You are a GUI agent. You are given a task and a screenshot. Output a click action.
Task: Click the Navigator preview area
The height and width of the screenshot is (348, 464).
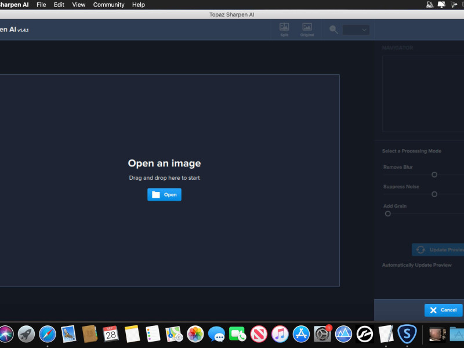click(423, 93)
